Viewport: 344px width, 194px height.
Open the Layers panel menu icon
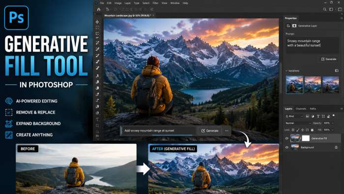click(x=342, y=108)
